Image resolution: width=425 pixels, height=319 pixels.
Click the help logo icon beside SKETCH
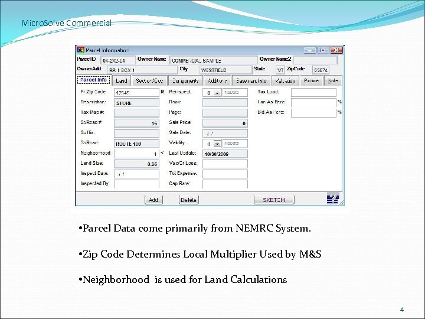click(x=333, y=199)
